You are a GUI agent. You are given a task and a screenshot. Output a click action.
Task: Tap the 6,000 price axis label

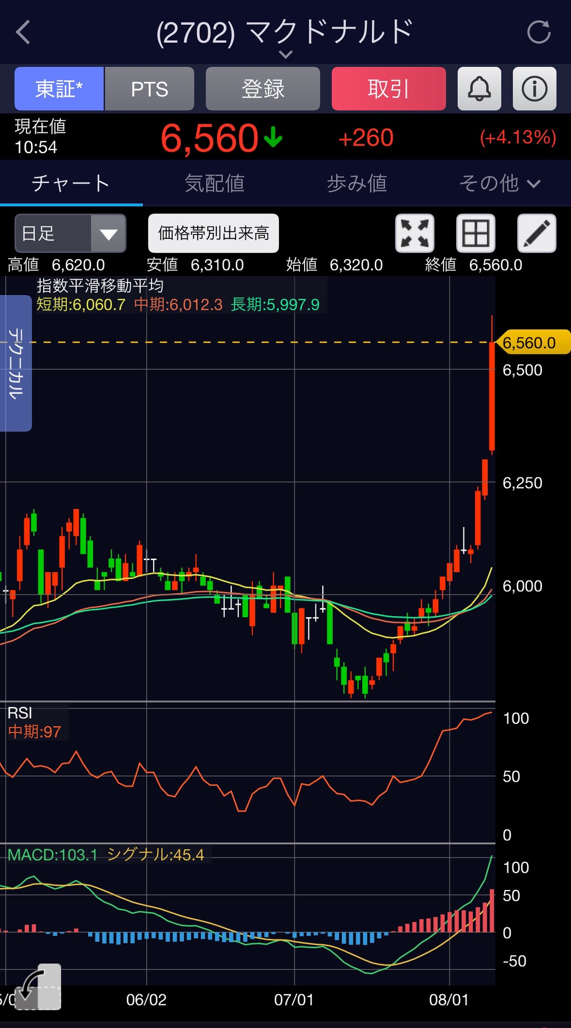click(522, 586)
